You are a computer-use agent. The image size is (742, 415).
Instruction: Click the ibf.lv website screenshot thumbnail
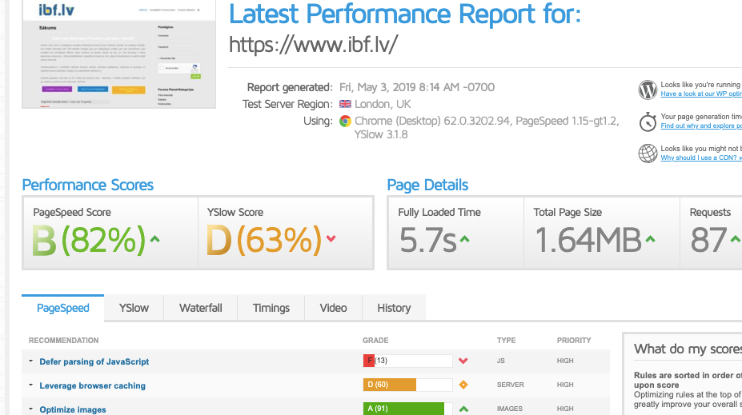click(x=119, y=54)
